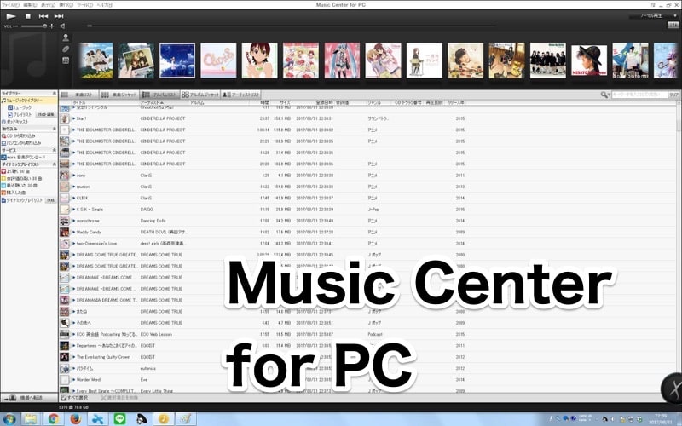Screen dimensions: 682x426
Task: Switch to the アルバムジャケット view tab
Action: click(x=198, y=94)
